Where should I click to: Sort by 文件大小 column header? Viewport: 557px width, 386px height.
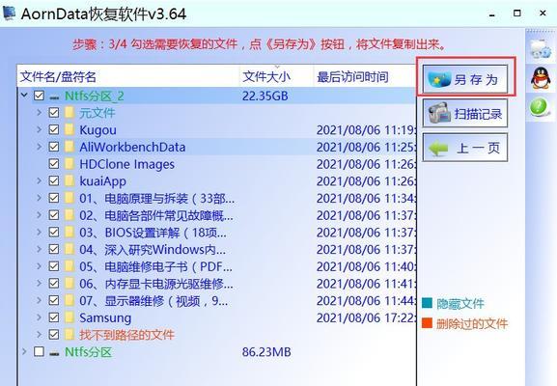(x=276, y=76)
